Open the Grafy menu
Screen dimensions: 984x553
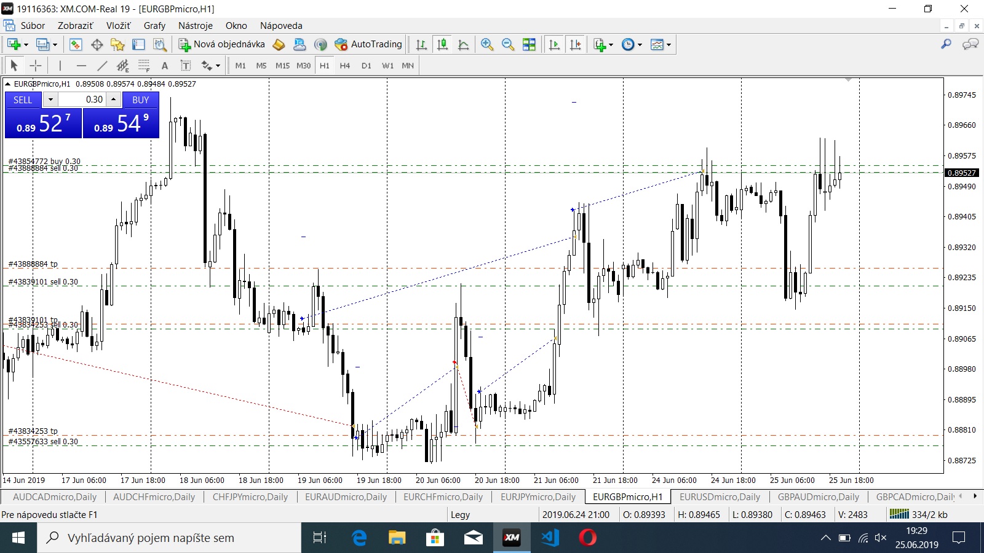(154, 26)
